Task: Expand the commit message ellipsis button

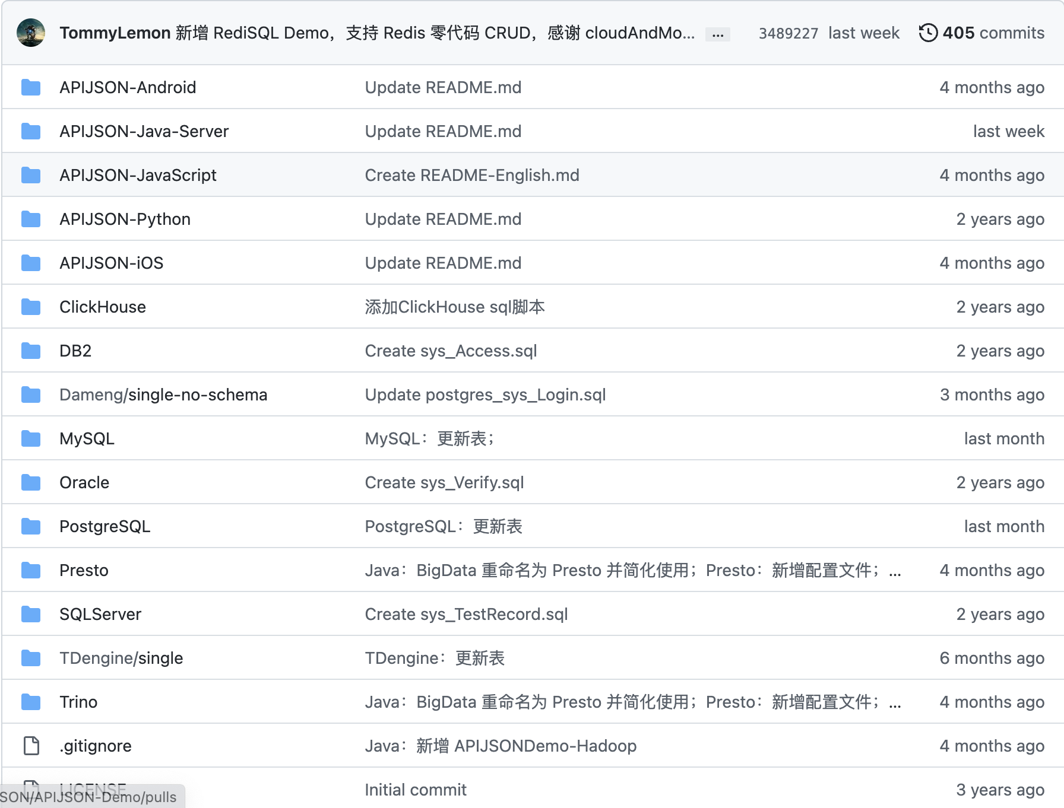Action: [x=718, y=34]
